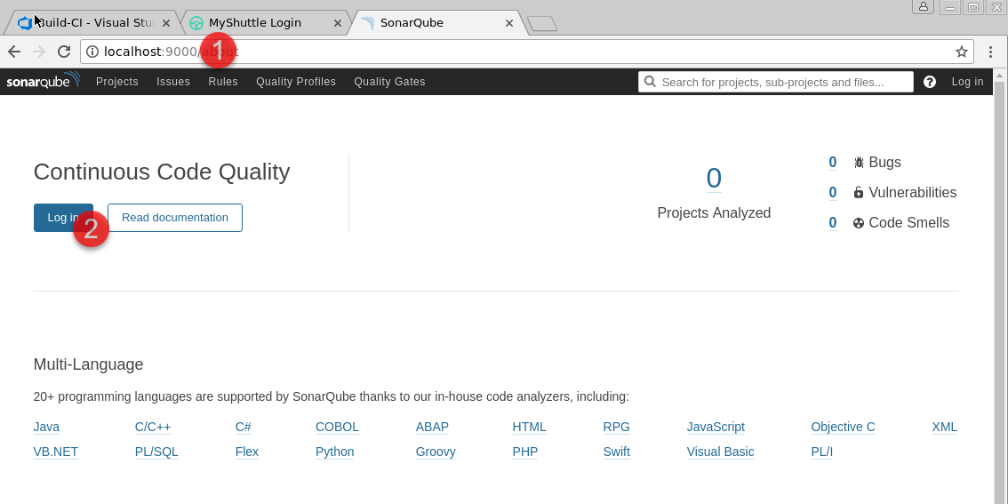1008x504 pixels.
Task: Click the Read documentation button
Action: [x=175, y=217]
